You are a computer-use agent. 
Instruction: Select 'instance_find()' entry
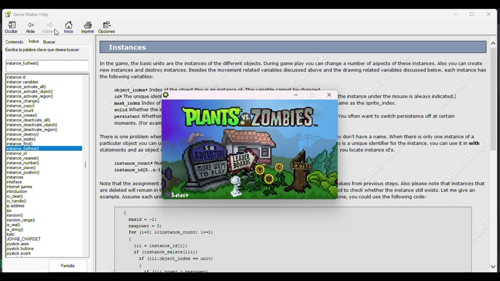[20, 144]
